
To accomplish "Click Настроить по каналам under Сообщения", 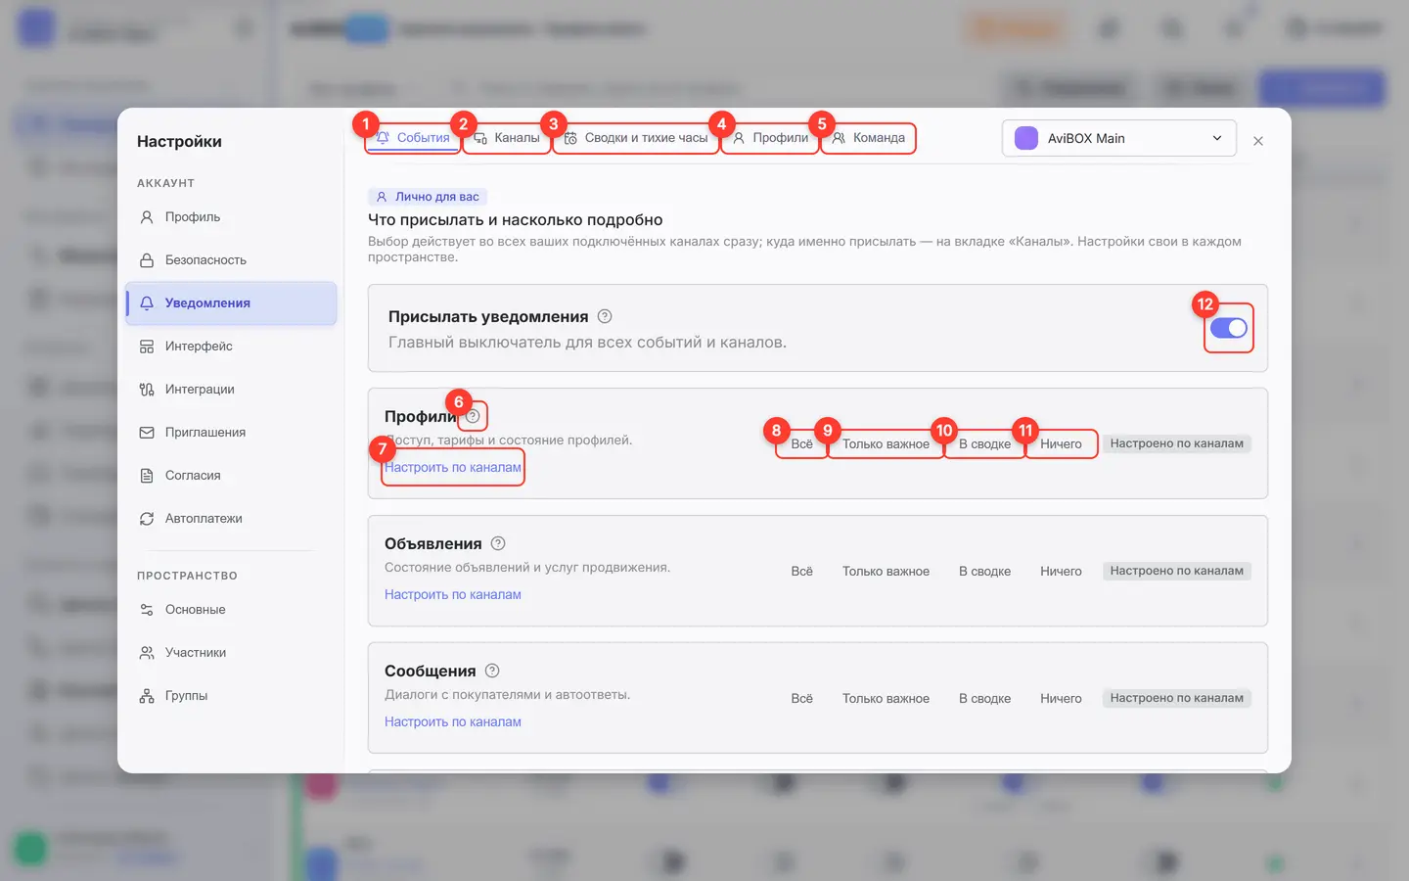I will pos(453,722).
